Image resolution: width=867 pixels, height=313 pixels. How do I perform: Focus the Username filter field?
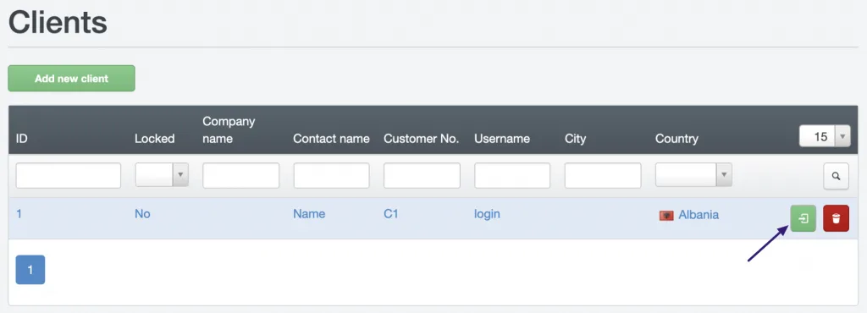click(x=512, y=176)
